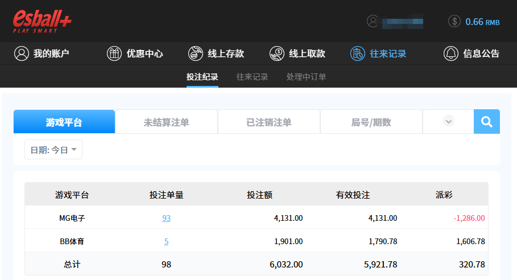Click the 我的账户 person icon

pyautogui.click(x=22, y=53)
